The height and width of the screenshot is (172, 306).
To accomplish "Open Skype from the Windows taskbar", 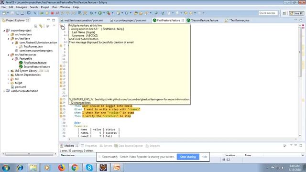I will click(x=89, y=168).
